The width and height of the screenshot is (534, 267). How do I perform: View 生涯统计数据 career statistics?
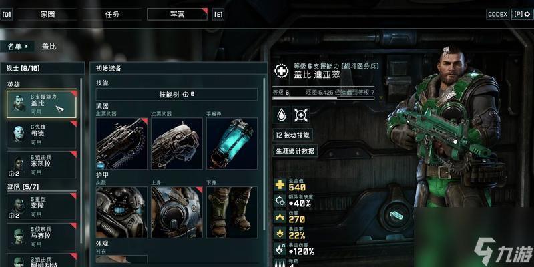coord(295,151)
